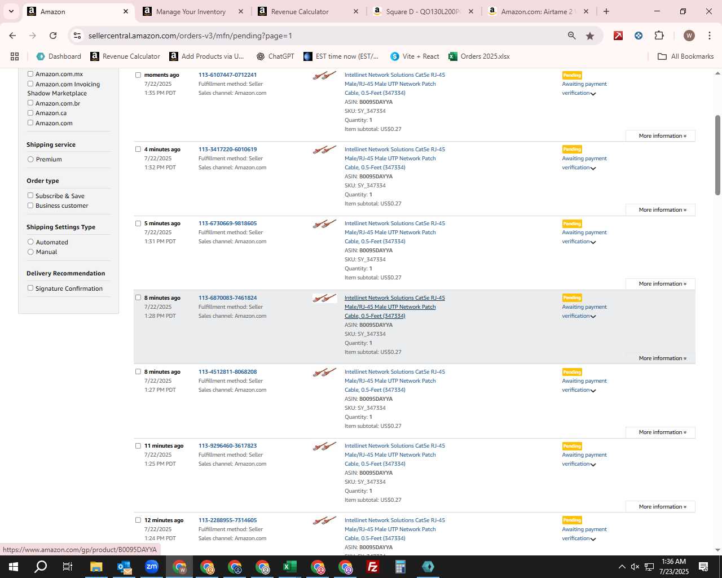The width and height of the screenshot is (722, 578).
Task: Check the Amazon.ca marketplace filter
Action: point(30,113)
